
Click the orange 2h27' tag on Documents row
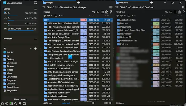[156, 27]
